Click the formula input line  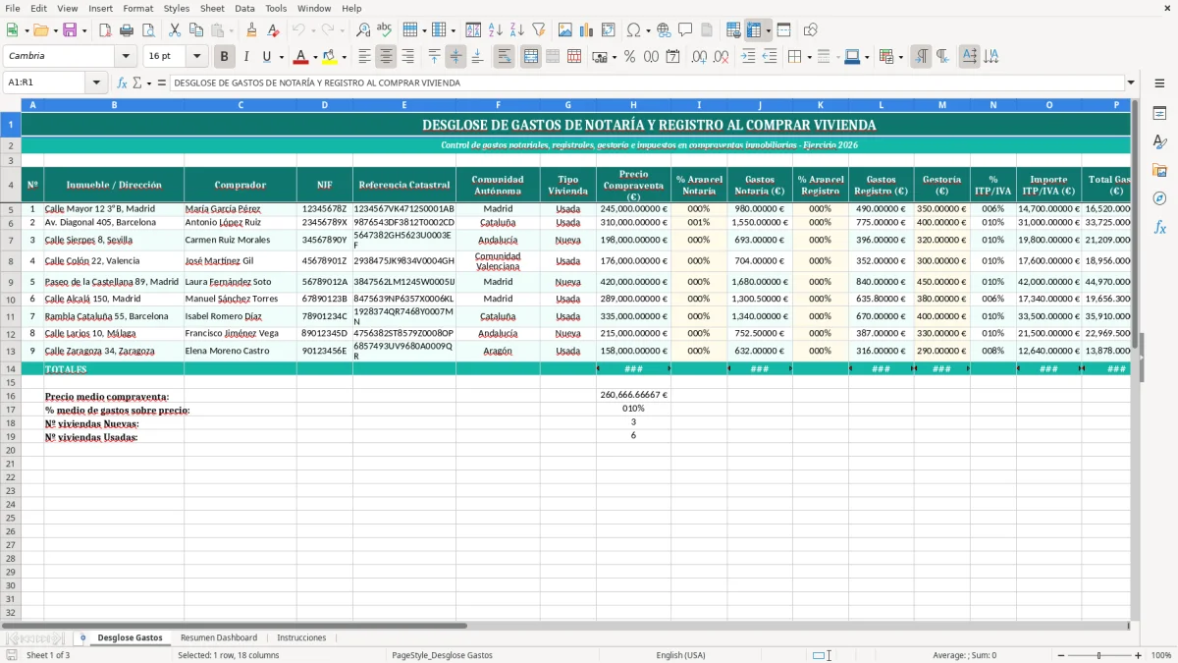(647, 83)
